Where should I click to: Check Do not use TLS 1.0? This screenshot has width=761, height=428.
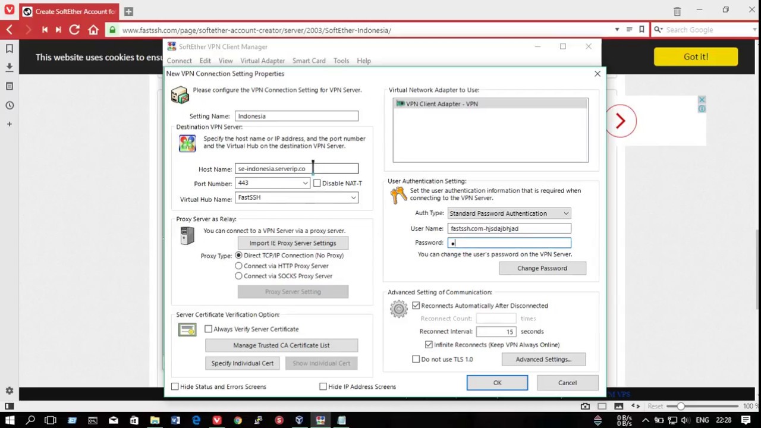[416, 359]
